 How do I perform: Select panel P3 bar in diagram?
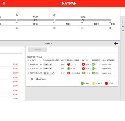coord(83,20)
